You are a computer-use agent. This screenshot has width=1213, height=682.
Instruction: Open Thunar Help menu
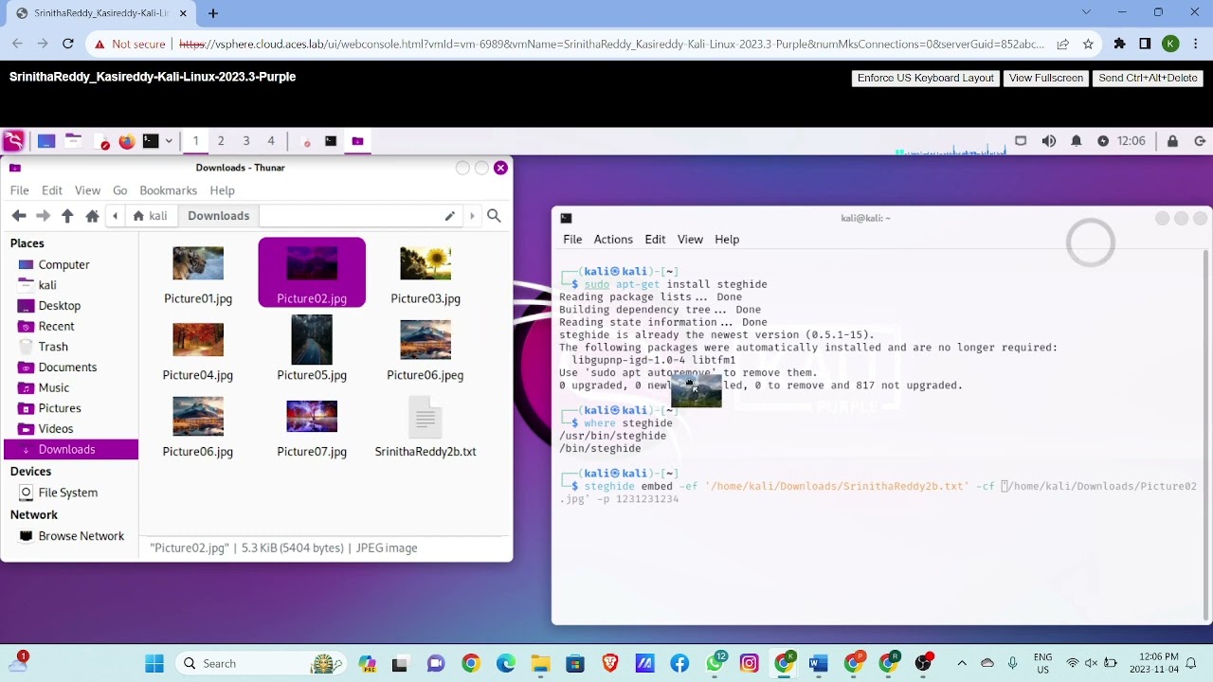[x=222, y=190]
